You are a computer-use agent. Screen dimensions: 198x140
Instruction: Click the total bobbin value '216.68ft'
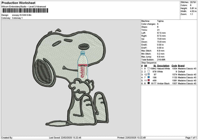pyautogui.click(x=161, y=60)
